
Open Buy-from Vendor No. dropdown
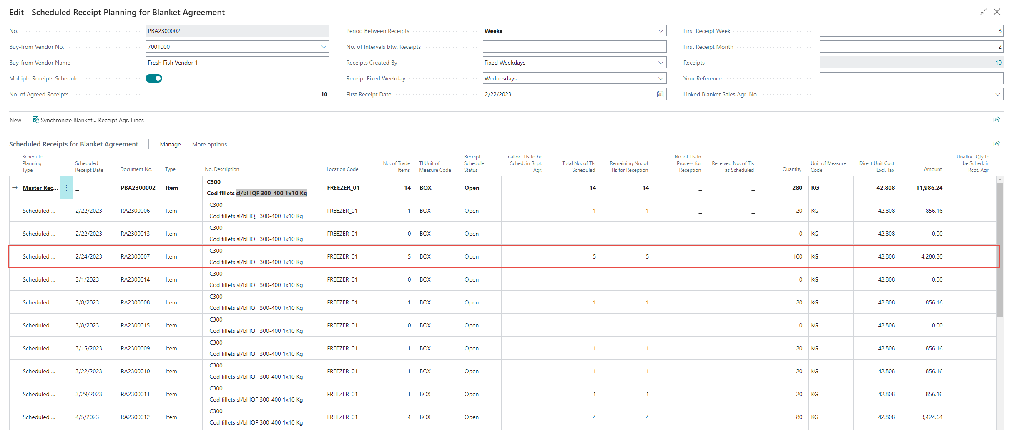click(324, 47)
